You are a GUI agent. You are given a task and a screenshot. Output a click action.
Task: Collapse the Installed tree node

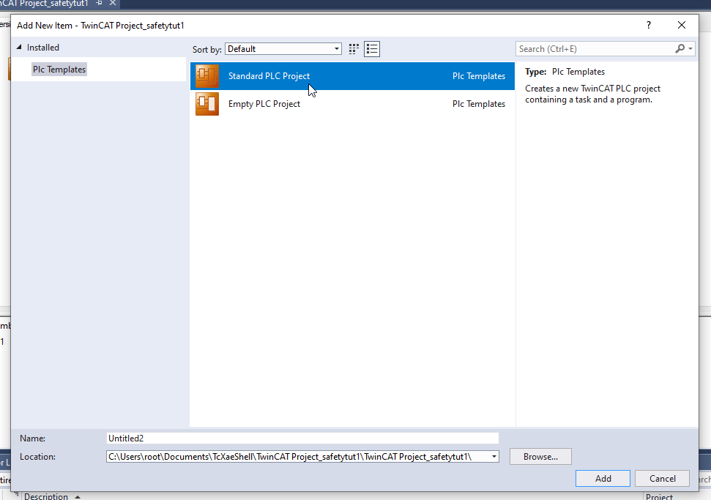(19, 47)
